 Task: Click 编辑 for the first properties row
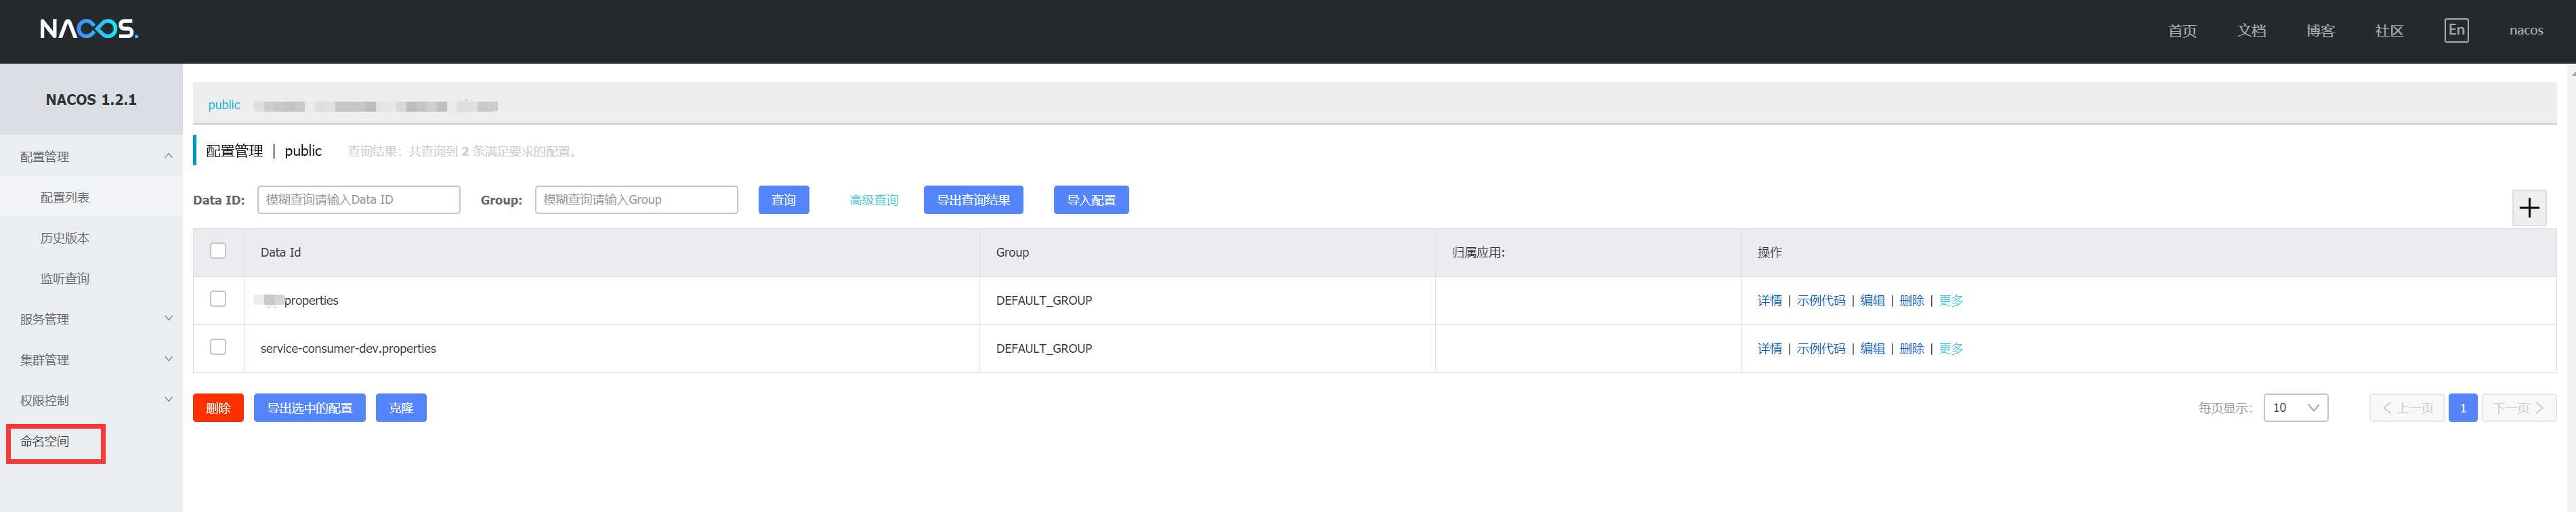[x=1872, y=300]
